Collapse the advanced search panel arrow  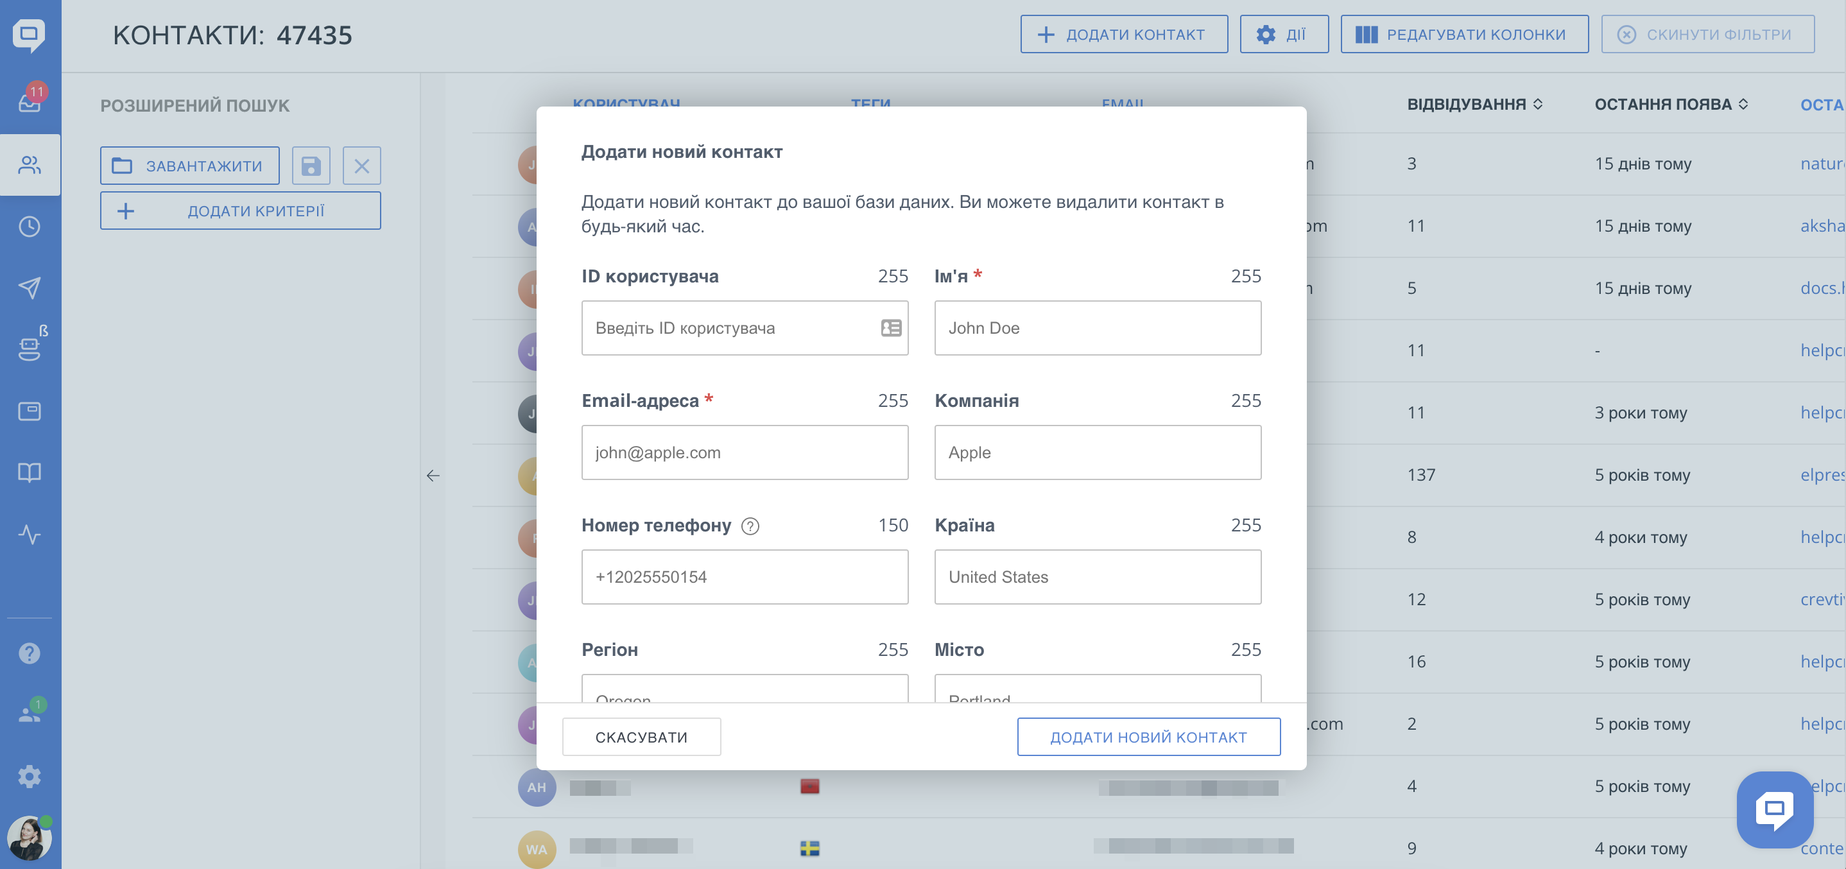(433, 476)
